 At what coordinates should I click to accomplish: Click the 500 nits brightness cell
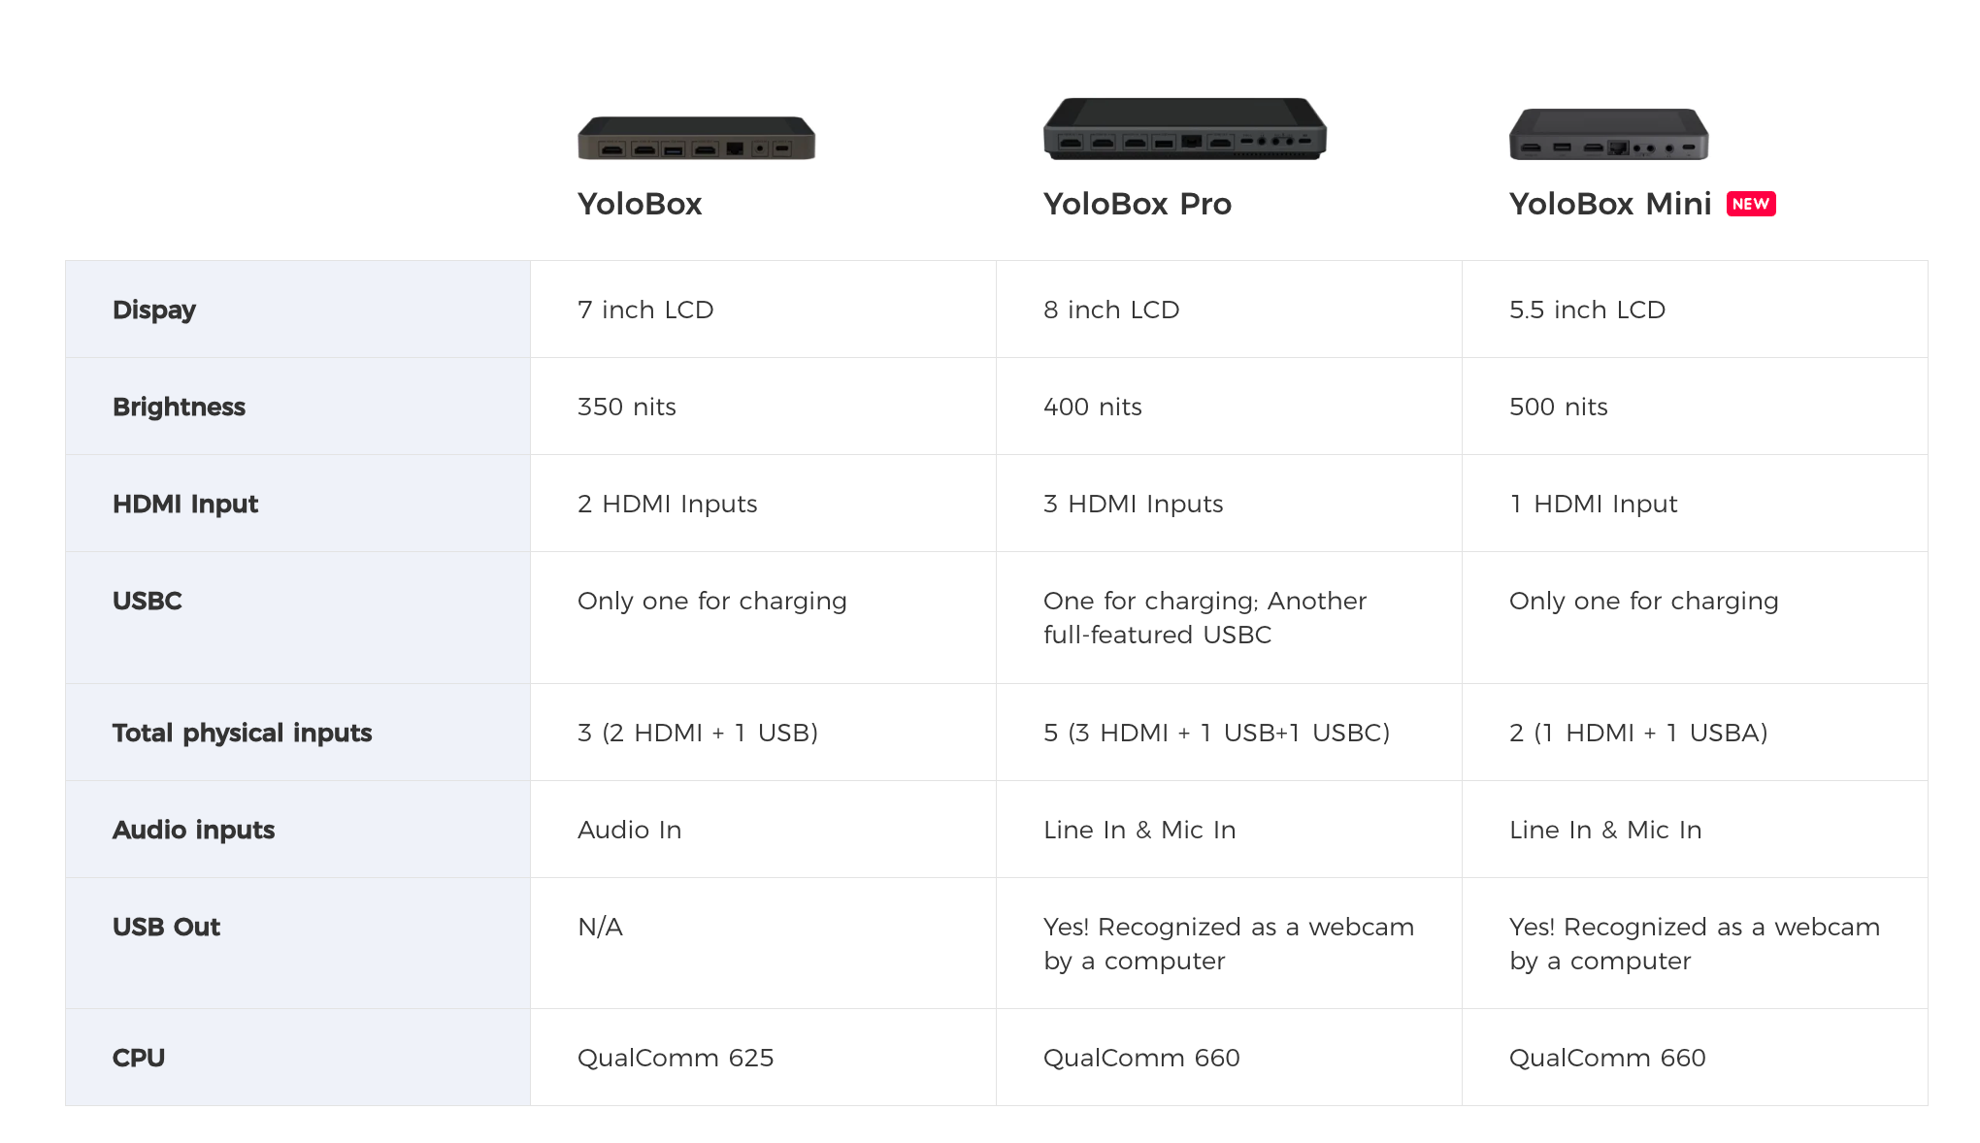coord(1695,407)
